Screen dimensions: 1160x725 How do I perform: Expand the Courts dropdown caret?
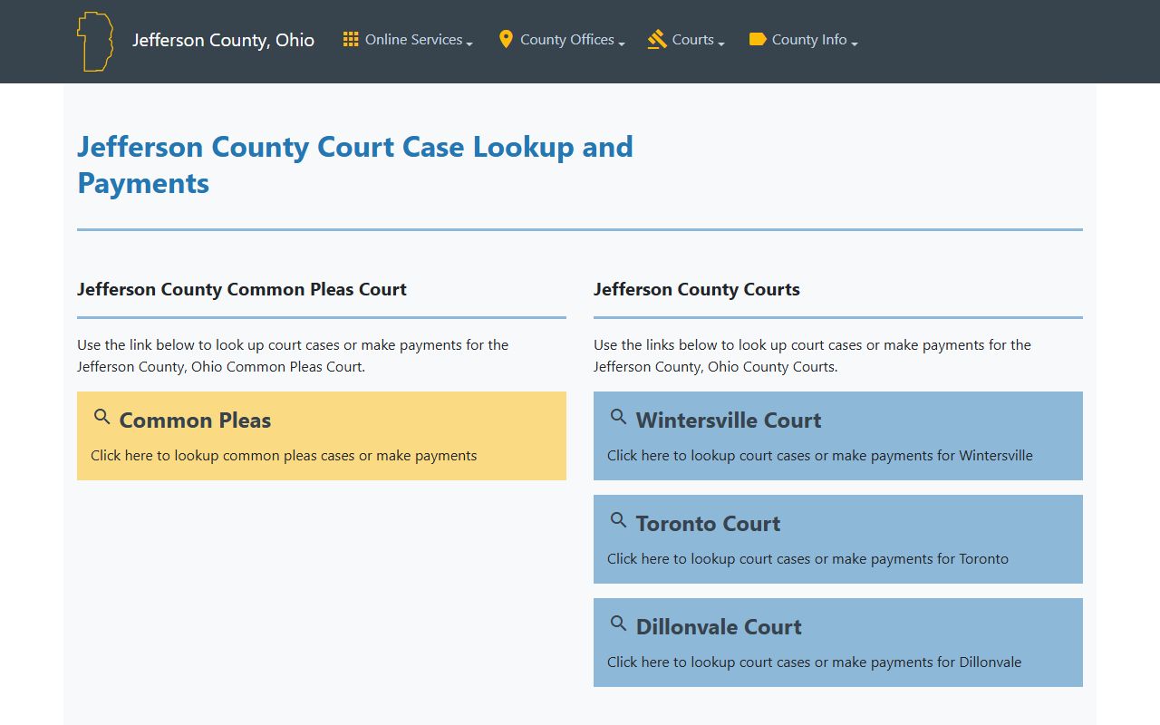pos(721,43)
